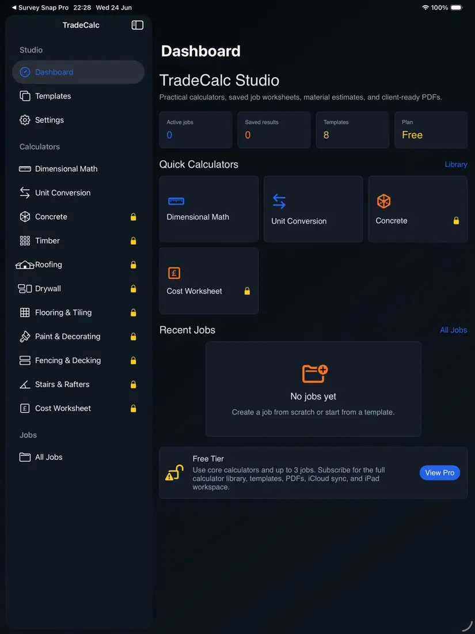This screenshot has height=634, width=475.
Task: Click the house icon beside Roofing
Action: 25,265
